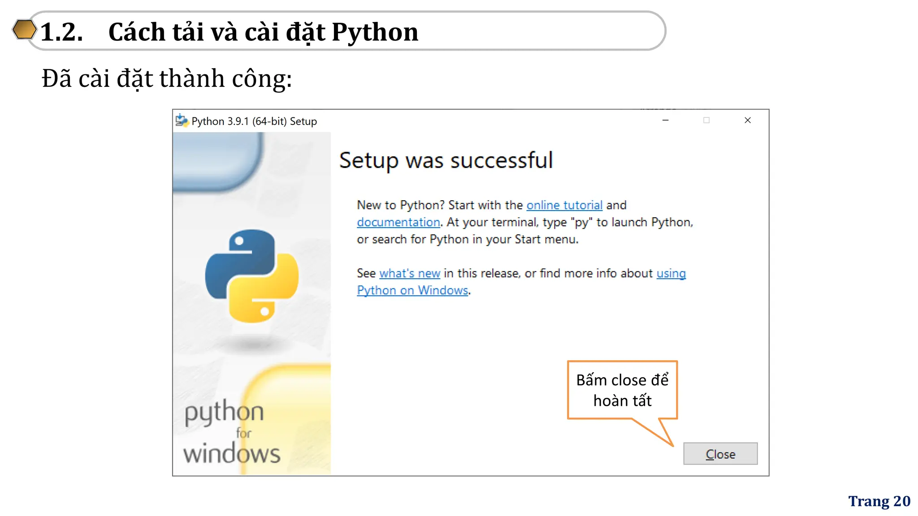Click the text "Đã cài đặt thành công:"
The image size is (918, 516).
pyautogui.click(x=167, y=78)
